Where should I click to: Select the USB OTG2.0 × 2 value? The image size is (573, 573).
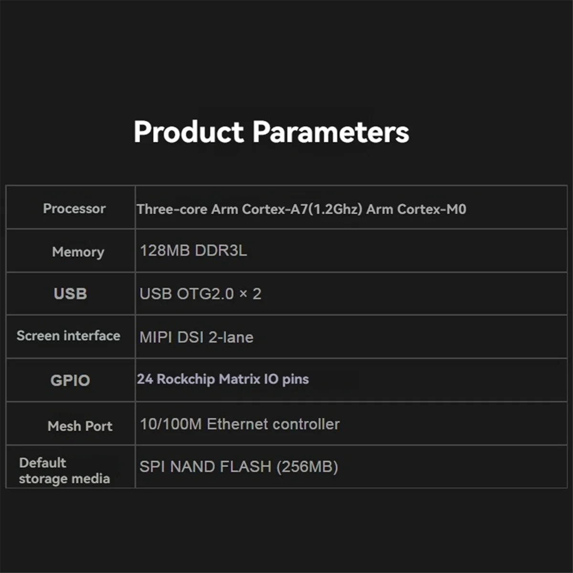[201, 294]
